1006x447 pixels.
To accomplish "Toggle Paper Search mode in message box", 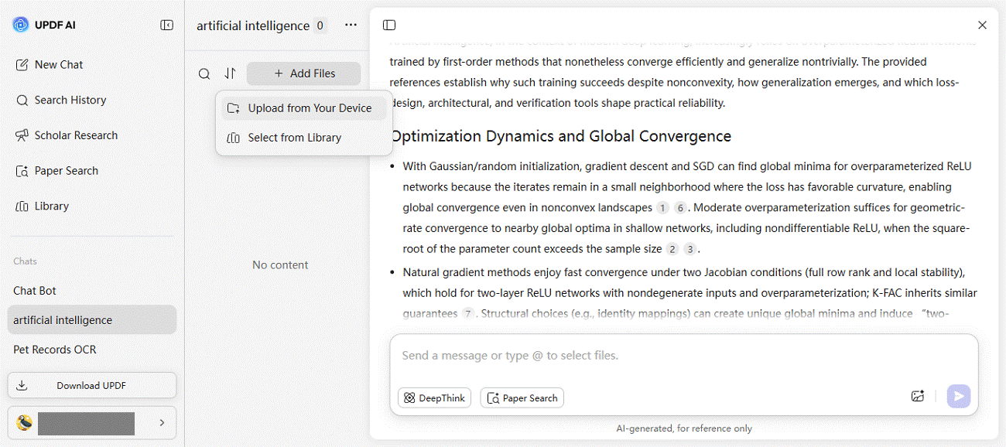I will point(522,398).
